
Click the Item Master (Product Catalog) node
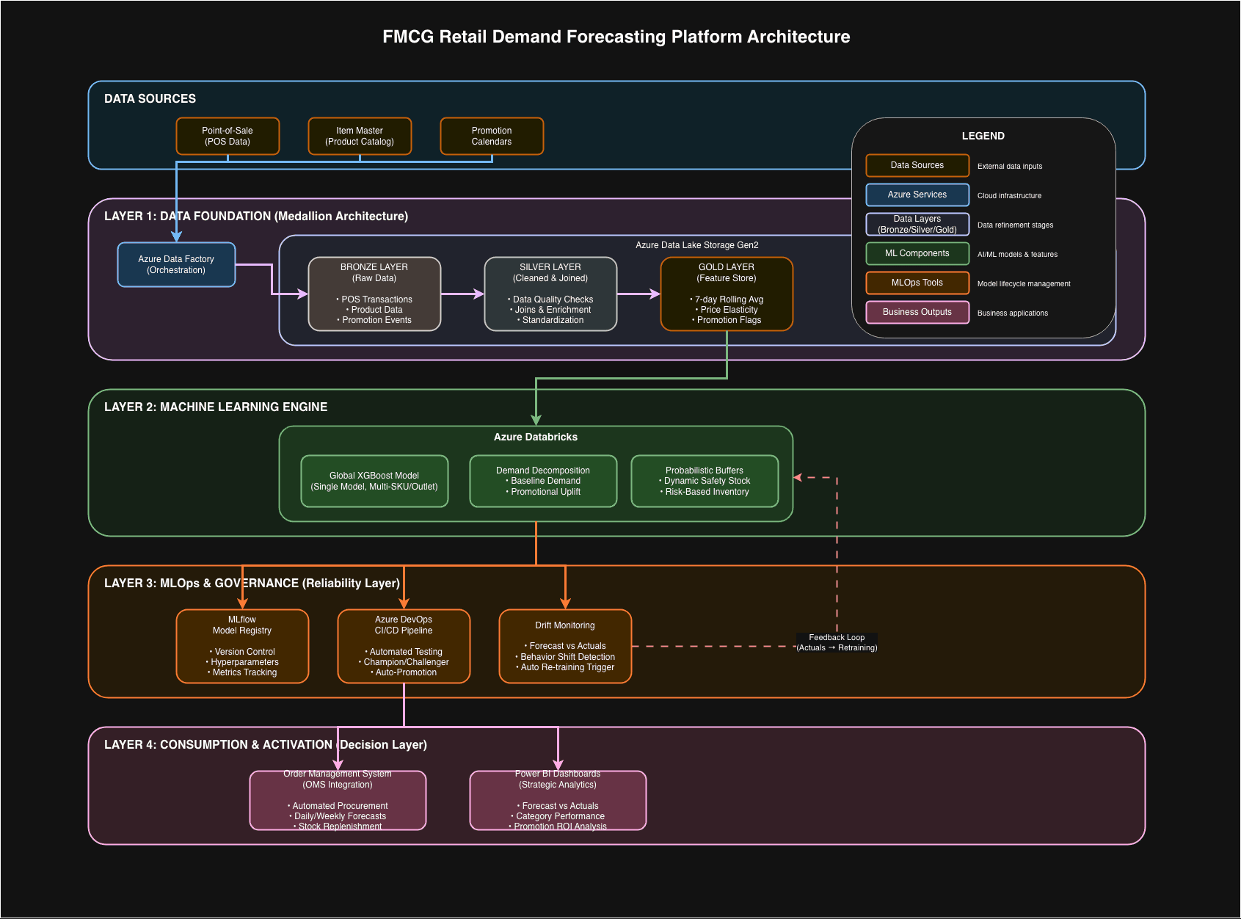pyautogui.click(x=360, y=136)
